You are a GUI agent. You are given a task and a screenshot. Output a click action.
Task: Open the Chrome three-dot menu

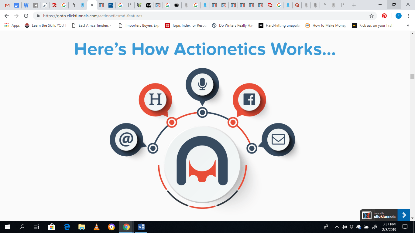(x=408, y=16)
